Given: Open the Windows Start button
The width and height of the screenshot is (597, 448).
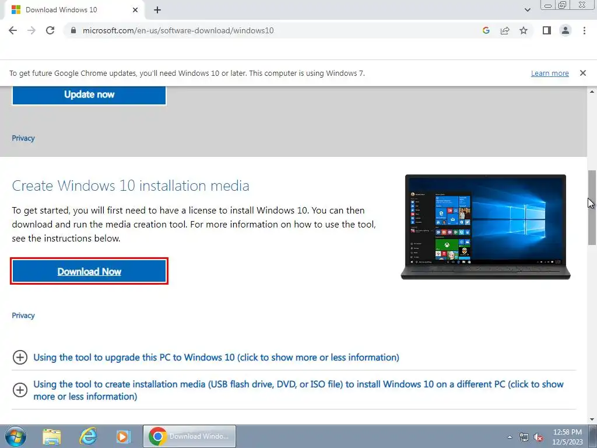Looking at the screenshot, I should coord(16,436).
